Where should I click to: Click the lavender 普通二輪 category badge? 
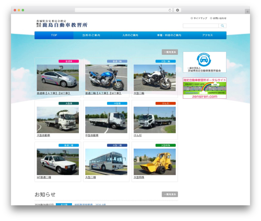117,61
